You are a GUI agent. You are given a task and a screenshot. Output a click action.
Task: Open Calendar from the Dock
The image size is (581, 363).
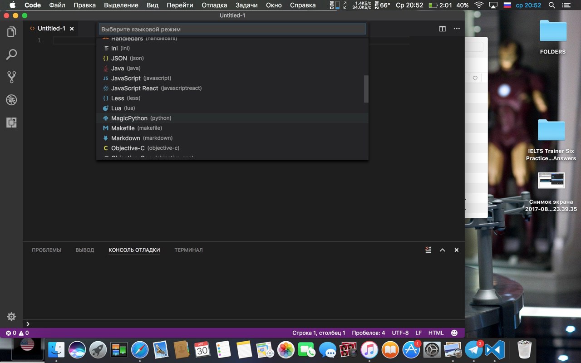pyautogui.click(x=202, y=349)
